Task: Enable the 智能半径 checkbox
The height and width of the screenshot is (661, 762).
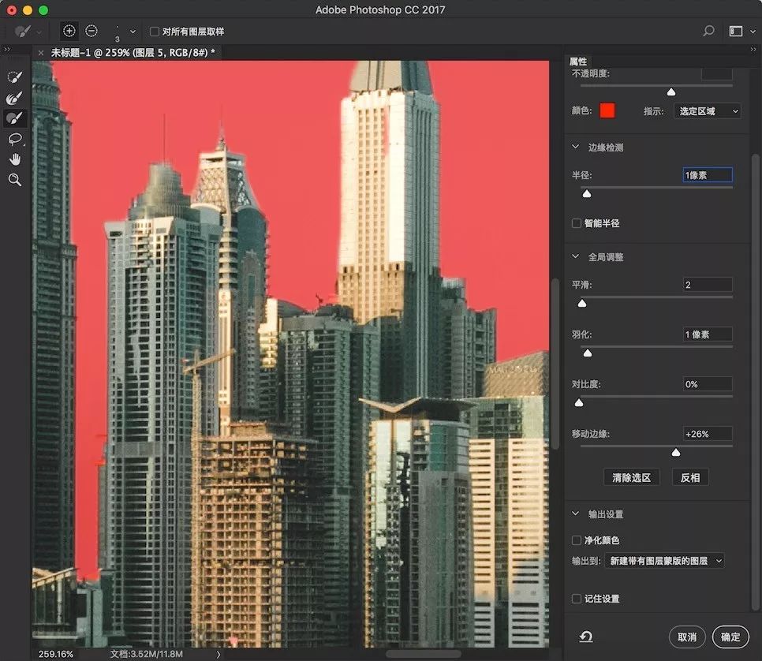Action: 576,223
